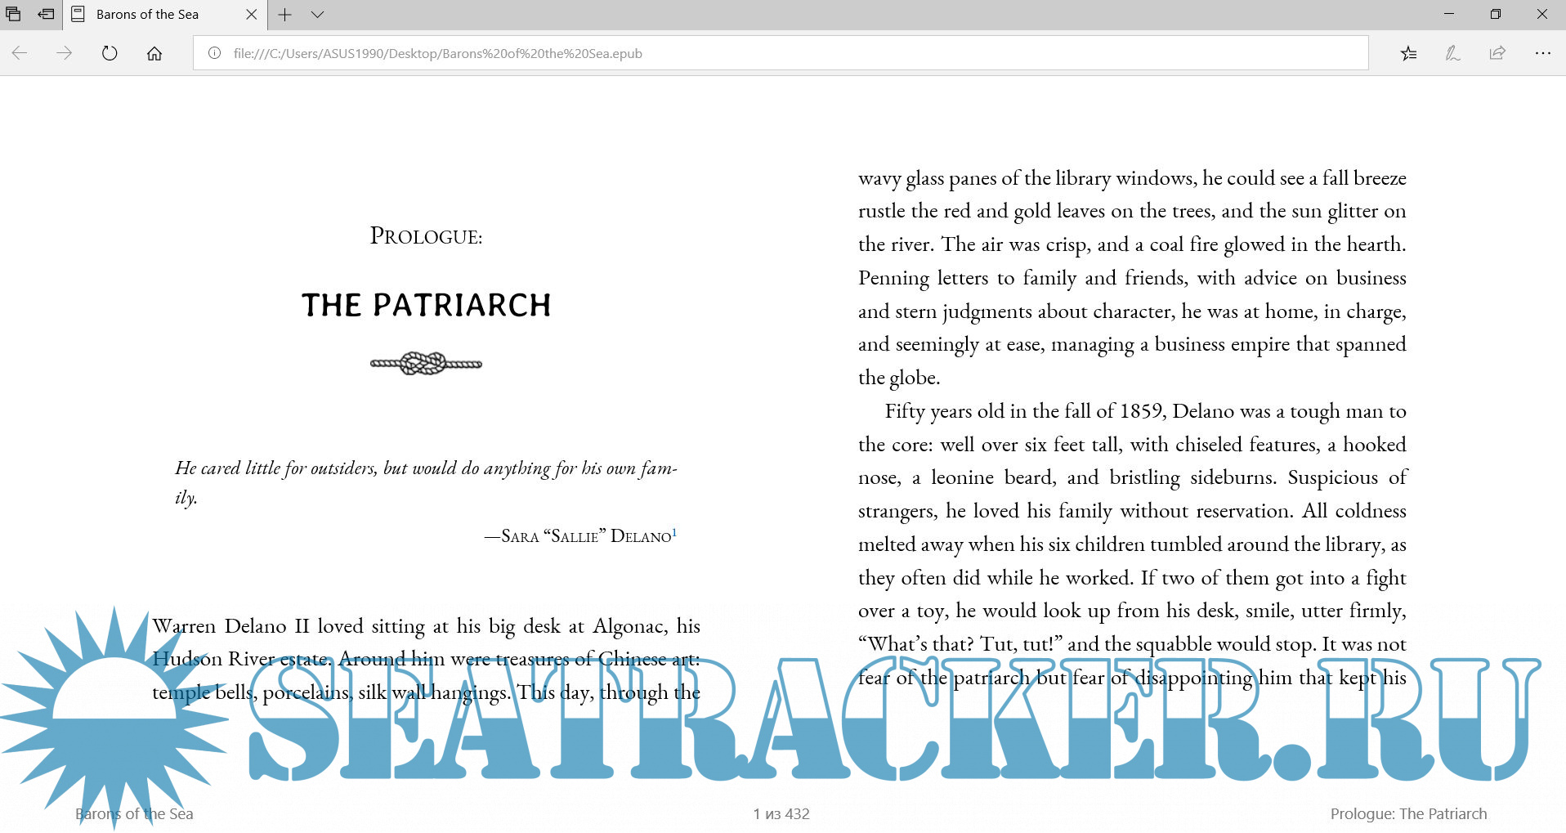Open the tabs you've set aside
The width and height of the screenshot is (1566, 833).
[14, 14]
